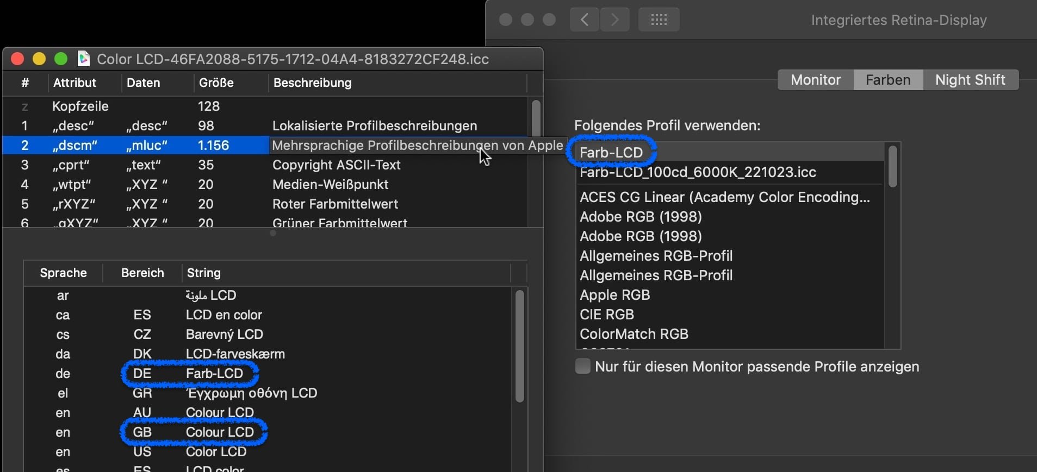1037x472 pixels.
Task: Open the Night Shift tab
Action: (970, 80)
